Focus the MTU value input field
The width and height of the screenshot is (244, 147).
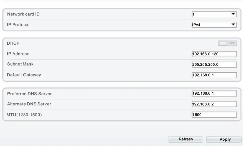coord(214,115)
